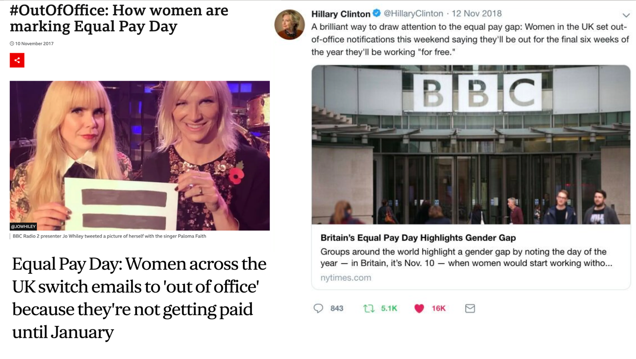Screen dimensions: 636x359
Task: Click the nytimes.com source link
Action: [346, 278]
